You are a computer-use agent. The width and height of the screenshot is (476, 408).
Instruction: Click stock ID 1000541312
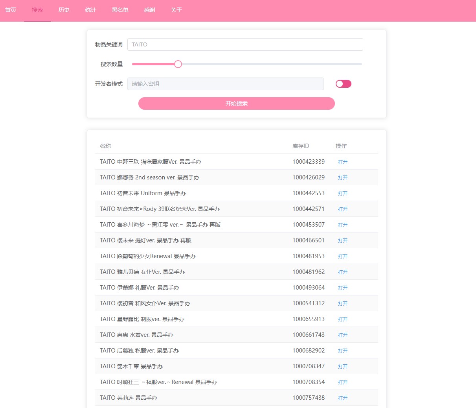click(x=309, y=303)
